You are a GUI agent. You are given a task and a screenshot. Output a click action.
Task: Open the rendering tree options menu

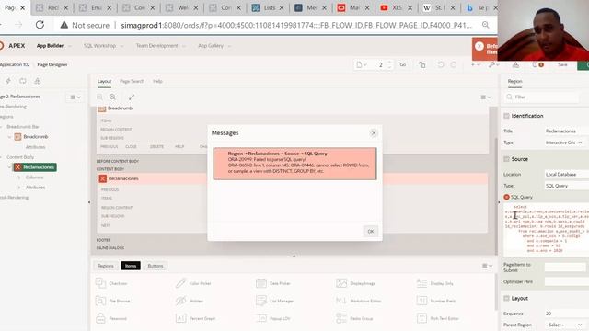click(x=75, y=97)
